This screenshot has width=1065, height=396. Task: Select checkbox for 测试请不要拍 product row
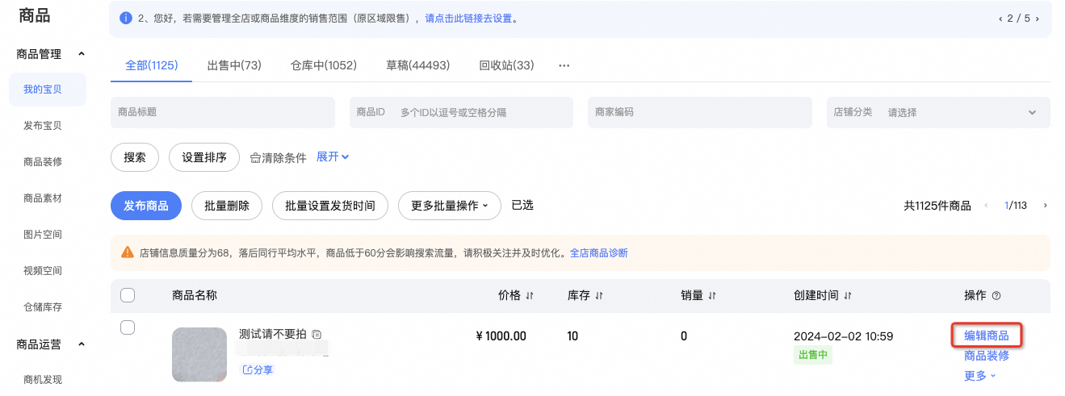coord(128,327)
